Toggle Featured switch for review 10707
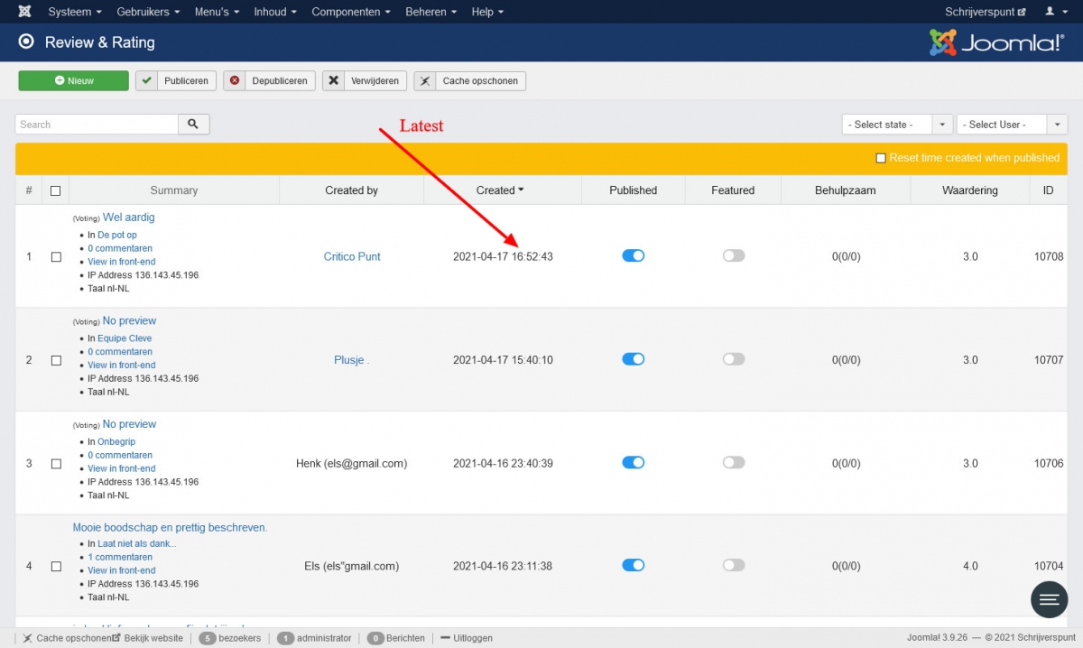 click(x=734, y=359)
